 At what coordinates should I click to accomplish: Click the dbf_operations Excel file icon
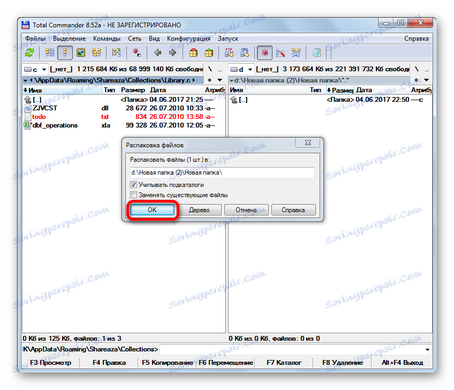click(28, 125)
